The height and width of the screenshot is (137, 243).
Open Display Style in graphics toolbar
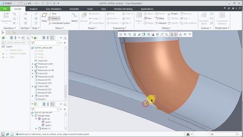click(x=144, y=34)
